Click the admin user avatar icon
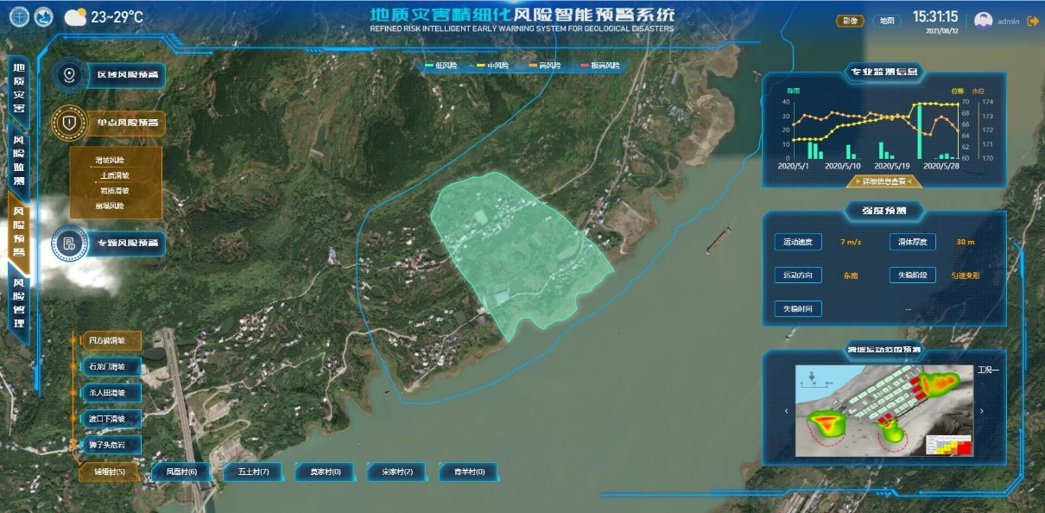Viewport: 1045px width, 513px height. 983,20
